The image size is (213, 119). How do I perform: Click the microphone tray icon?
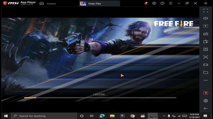169,116
